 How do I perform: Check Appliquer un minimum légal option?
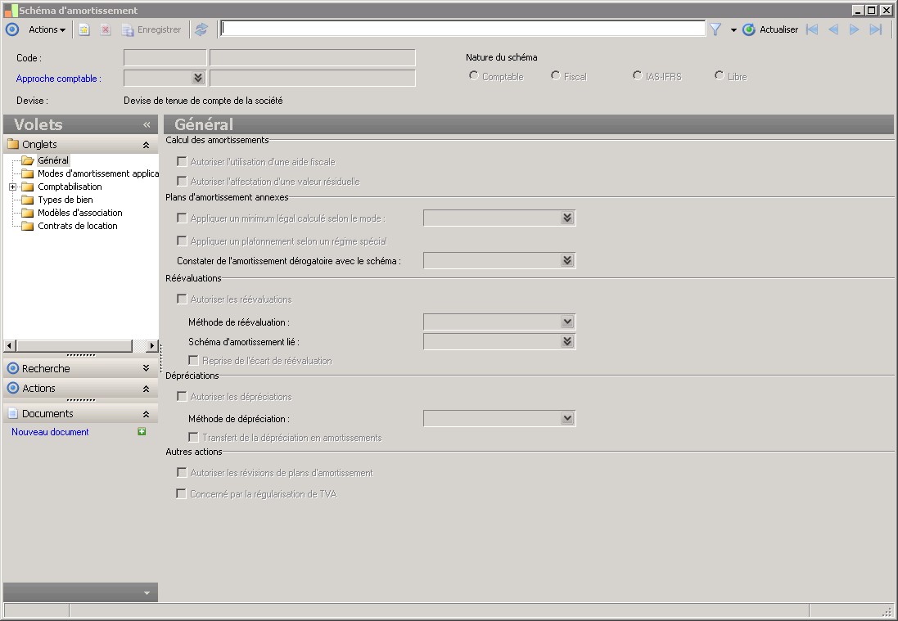(x=182, y=218)
